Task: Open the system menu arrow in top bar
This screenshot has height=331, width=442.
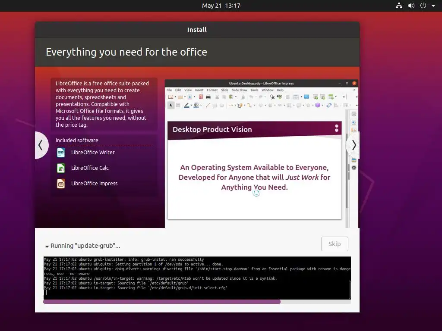Action: (433, 6)
